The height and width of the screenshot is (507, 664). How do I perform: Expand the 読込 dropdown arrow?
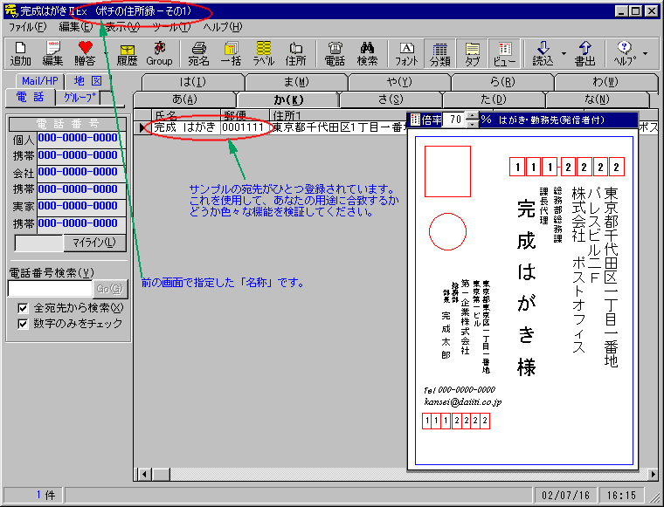point(564,53)
